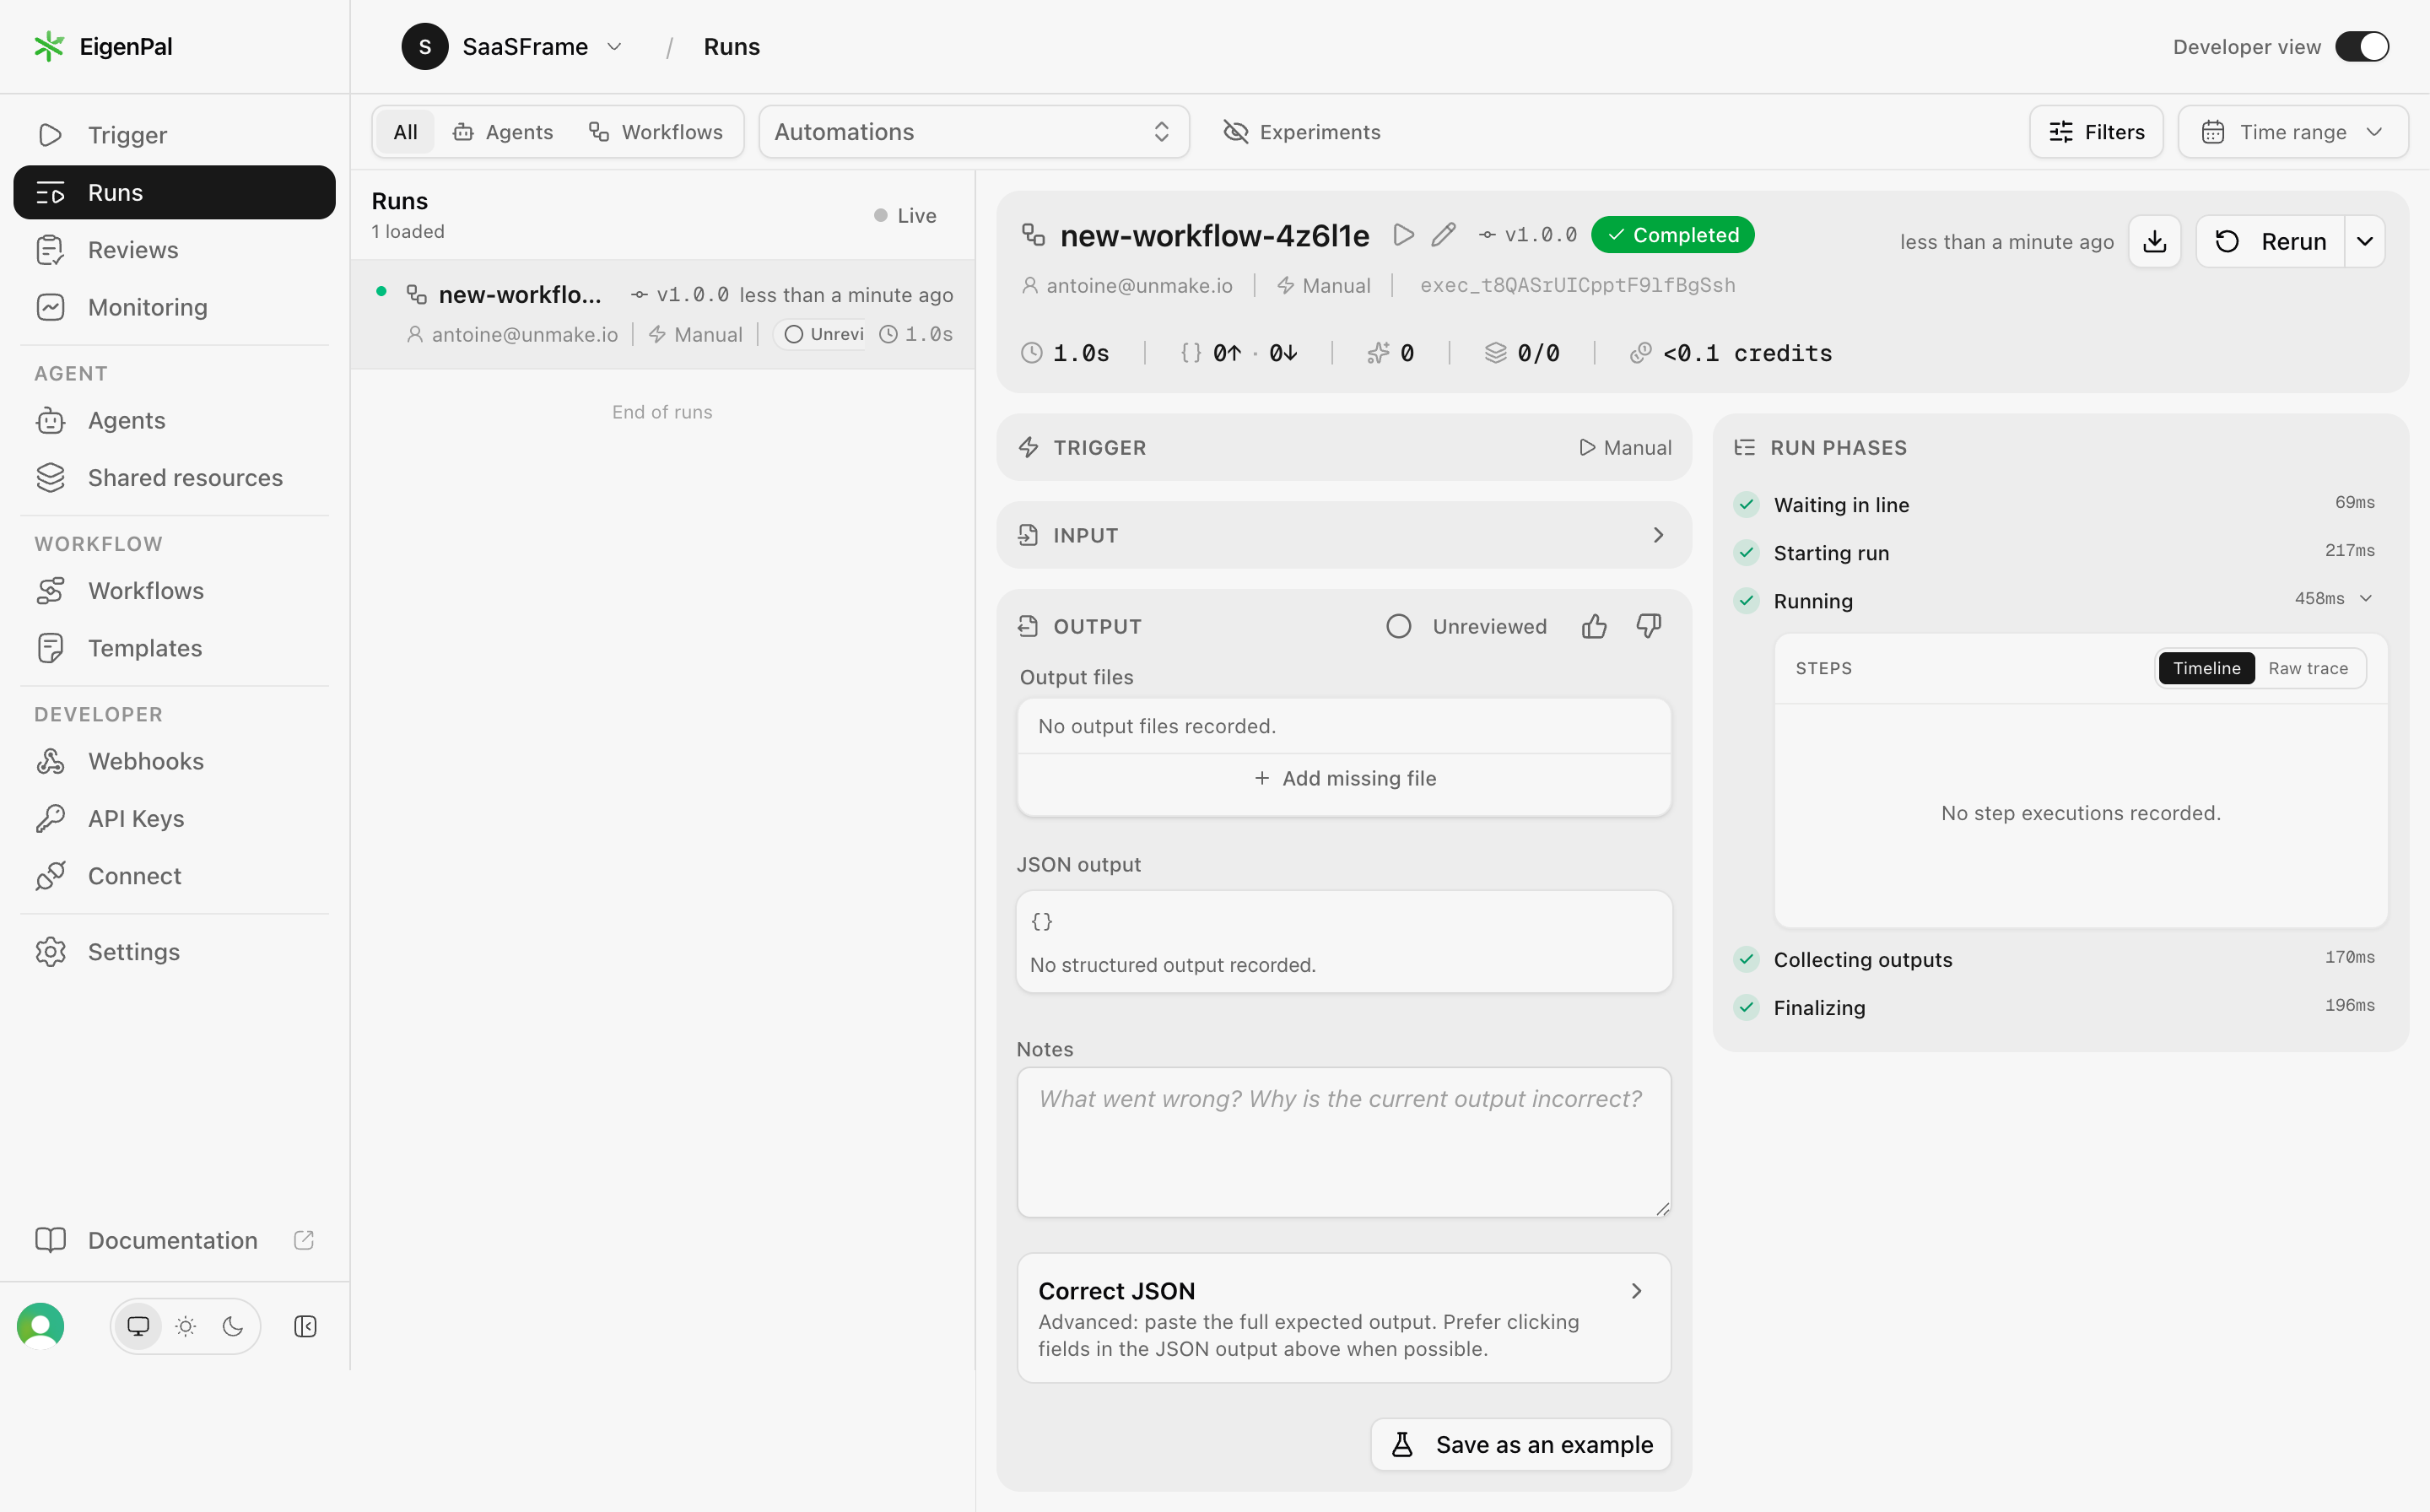Toggle Experiments visibility
Screen dimensions: 2430x1512
click(x=1301, y=132)
